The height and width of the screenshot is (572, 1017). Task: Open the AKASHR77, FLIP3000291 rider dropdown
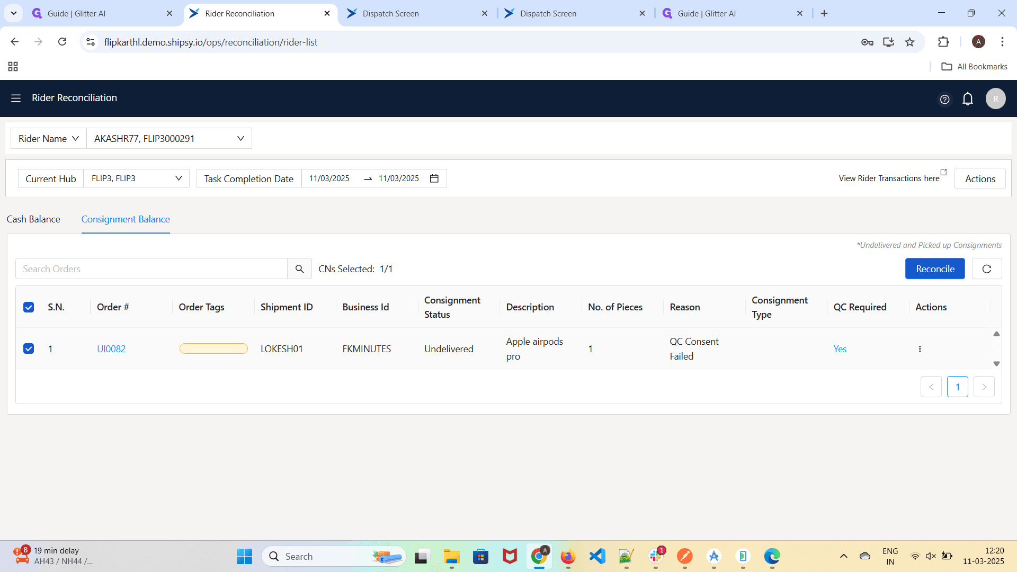169,138
